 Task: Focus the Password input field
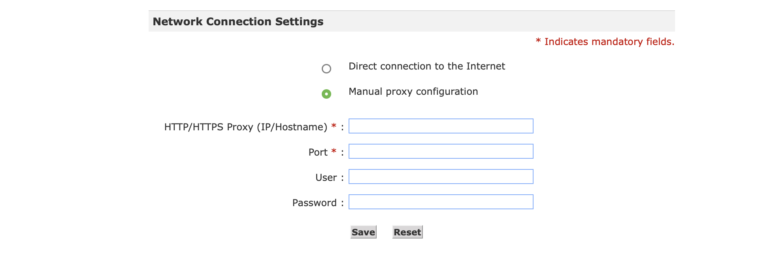[x=441, y=202]
